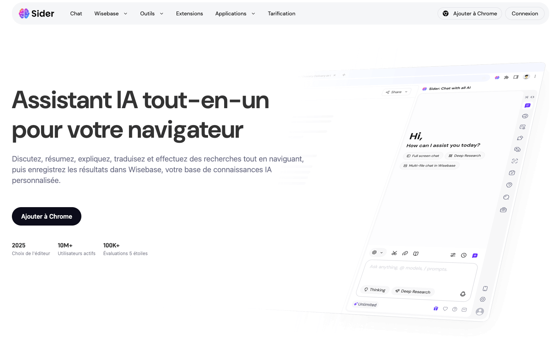This screenshot has height=346, width=560.
Task: Click the Sider extension icon in the mockup browser toolbar
Action: pos(497,77)
